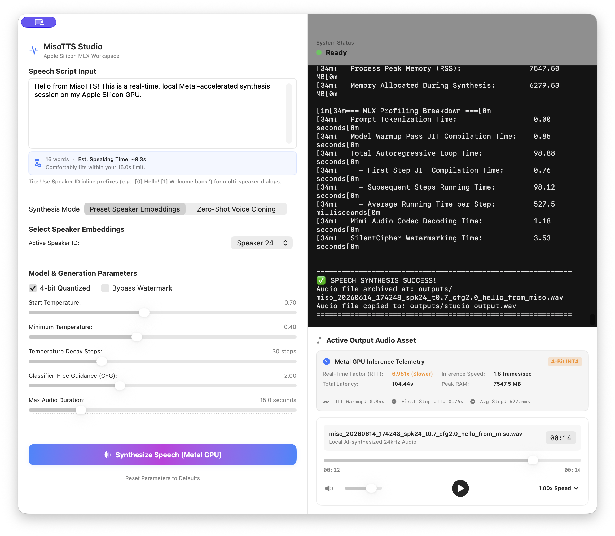Click the green Ready status indicator dot
The height and width of the screenshot is (536, 615).
[319, 53]
